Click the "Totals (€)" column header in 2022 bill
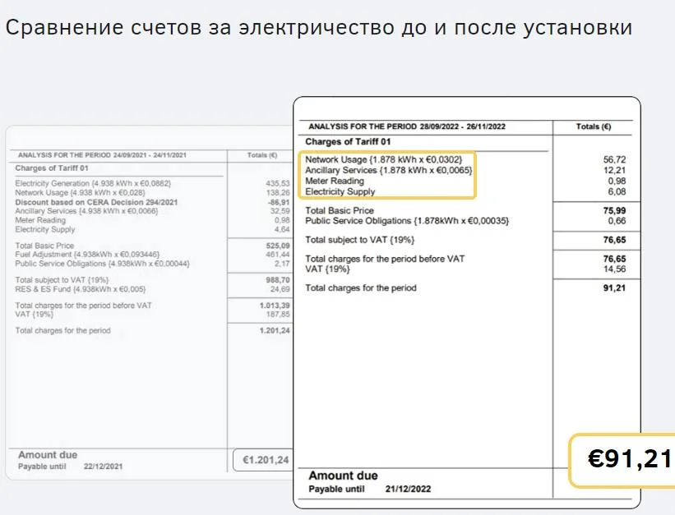Viewport: 675px width, 515px height. pos(593,127)
